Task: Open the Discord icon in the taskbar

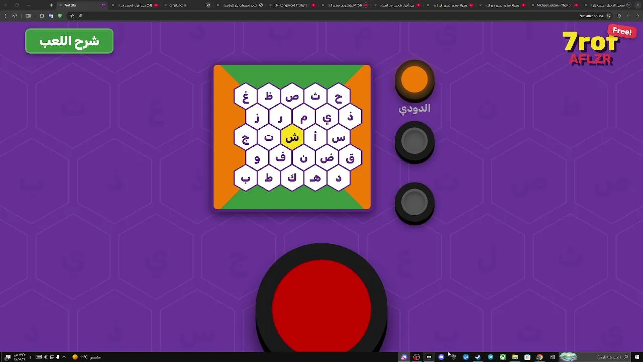Action: 441,357
